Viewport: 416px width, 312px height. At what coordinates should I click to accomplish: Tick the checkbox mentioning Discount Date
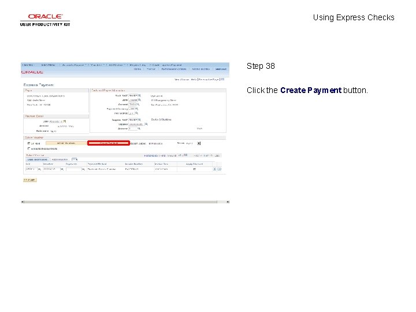tap(29, 148)
